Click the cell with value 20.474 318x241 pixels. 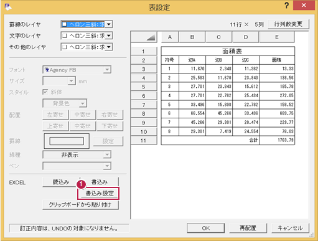click(x=246, y=123)
